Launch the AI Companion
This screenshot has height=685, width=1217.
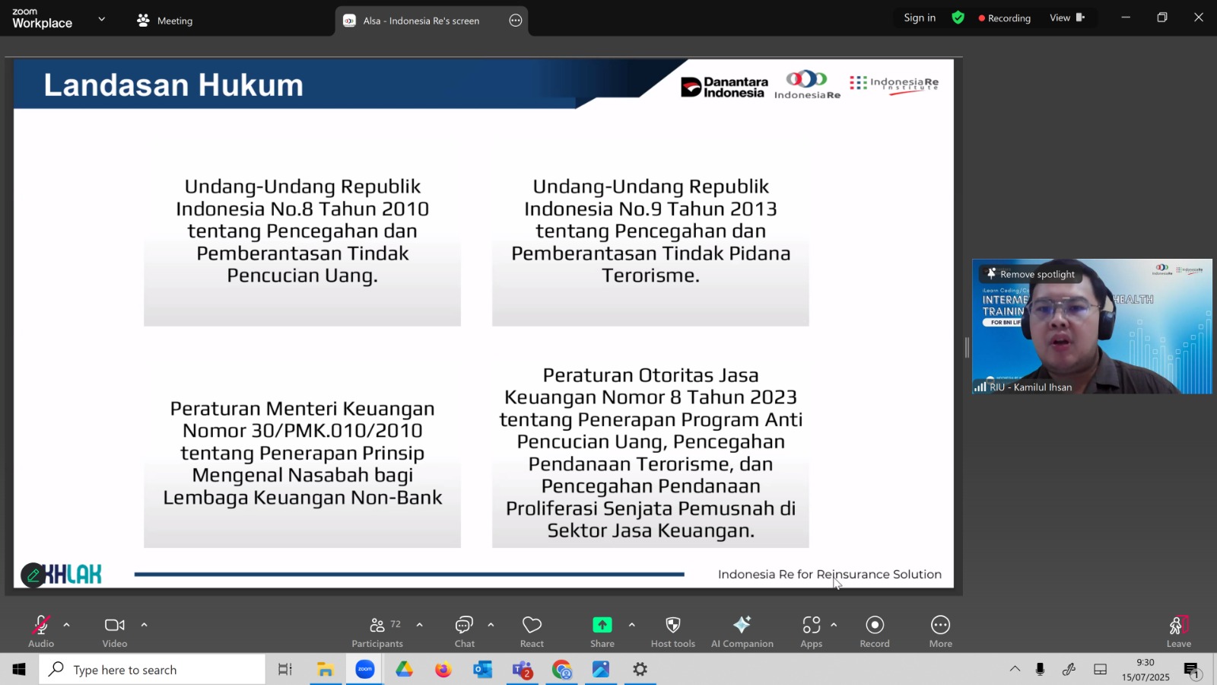click(x=742, y=631)
